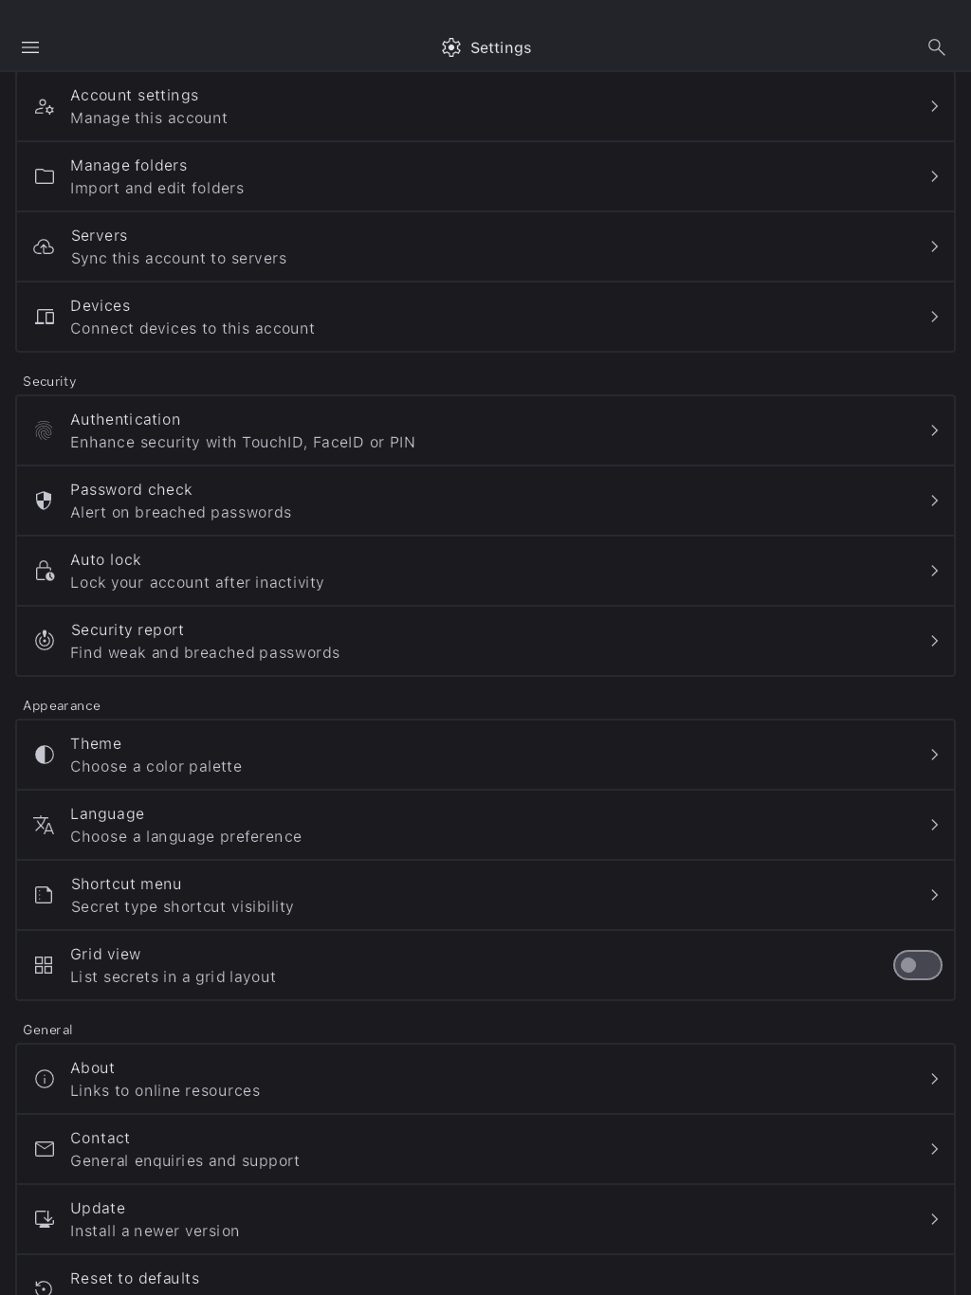The image size is (971, 1295).
Task: Click the Security report radar icon
Action: (x=44, y=641)
